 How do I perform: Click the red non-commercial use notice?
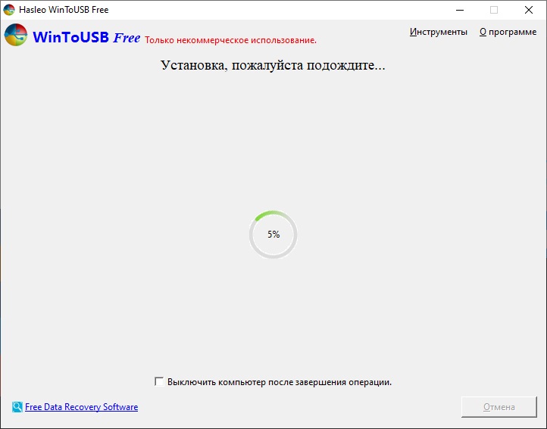click(230, 40)
